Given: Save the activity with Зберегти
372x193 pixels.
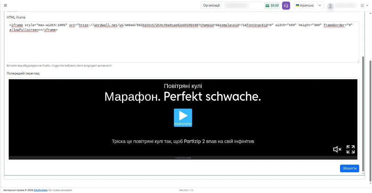Looking at the screenshot, I should pyautogui.click(x=349, y=168).
